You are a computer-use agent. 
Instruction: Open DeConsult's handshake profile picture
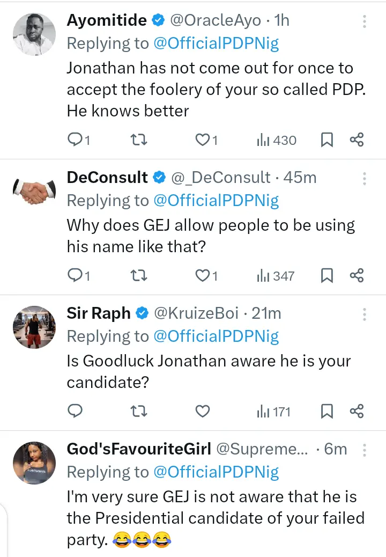34,192
